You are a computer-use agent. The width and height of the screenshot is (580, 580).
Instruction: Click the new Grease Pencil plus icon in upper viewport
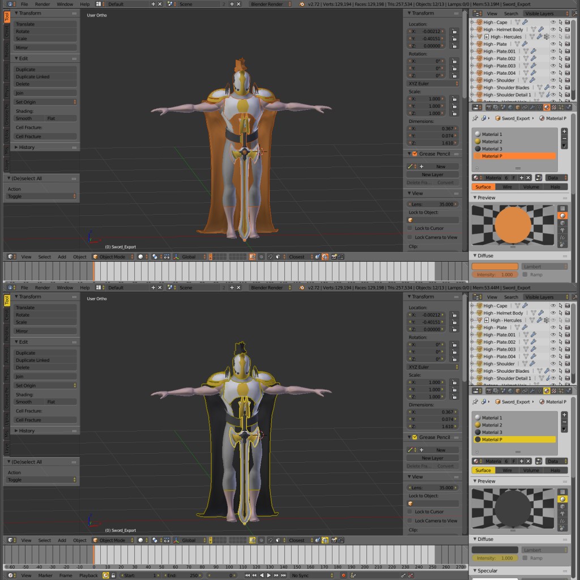pyautogui.click(x=421, y=167)
